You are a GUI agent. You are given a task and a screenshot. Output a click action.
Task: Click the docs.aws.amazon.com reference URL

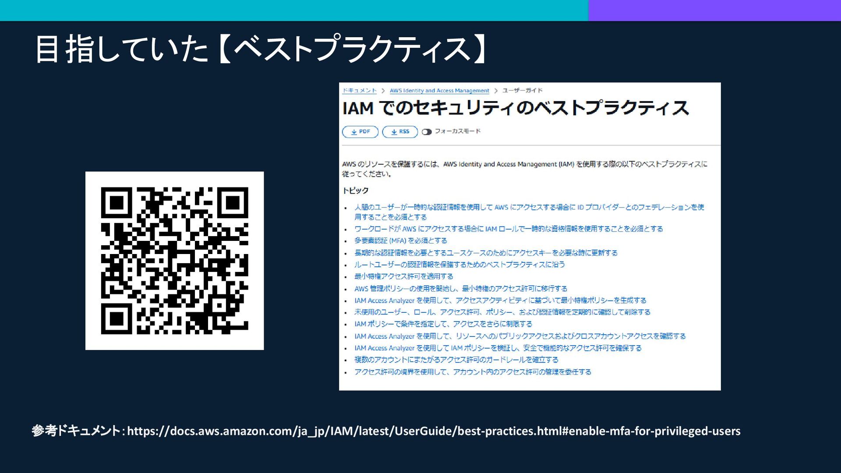(434, 431)
